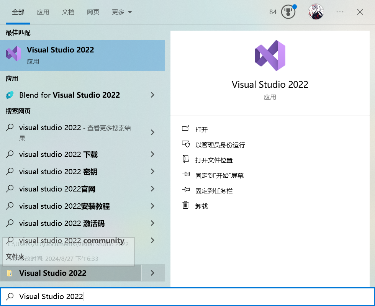Expand chevron for 'visual studio 2022官网'
This screenshot has width=375, height=306.
pyautogui.click(x=152, y=189)
